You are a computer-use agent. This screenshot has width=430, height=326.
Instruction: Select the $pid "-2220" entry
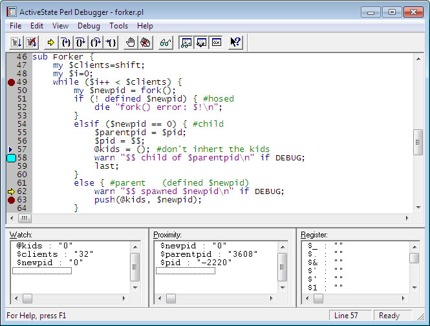(196, 263)
